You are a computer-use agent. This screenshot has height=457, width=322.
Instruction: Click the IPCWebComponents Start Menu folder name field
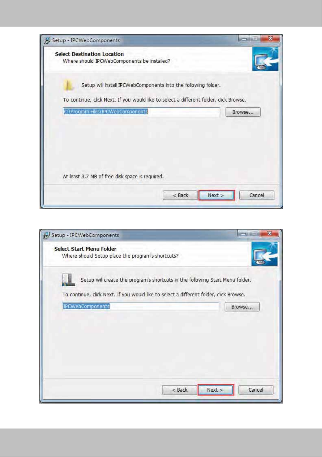coord(141,307)
